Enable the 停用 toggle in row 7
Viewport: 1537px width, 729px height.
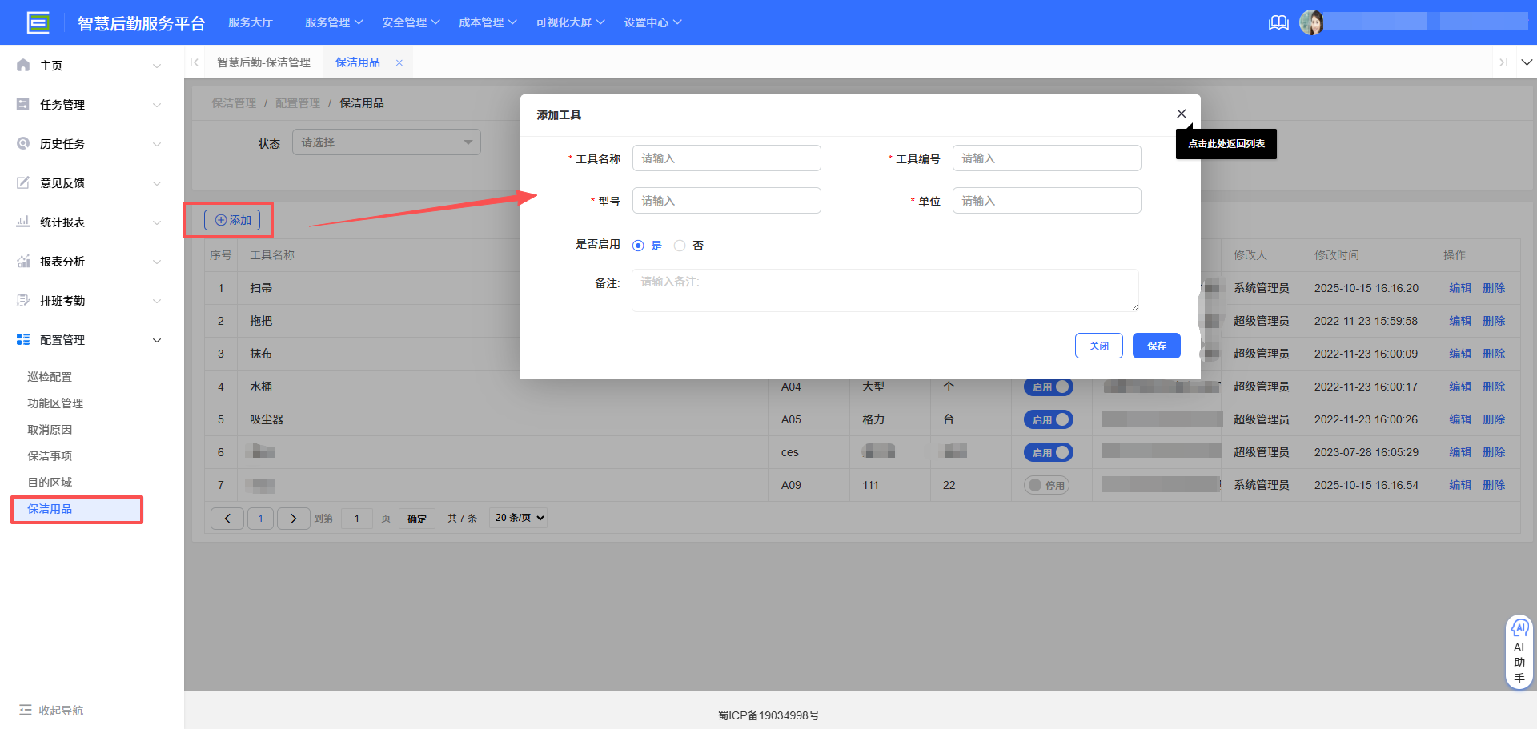click(x=1046, y=484)
